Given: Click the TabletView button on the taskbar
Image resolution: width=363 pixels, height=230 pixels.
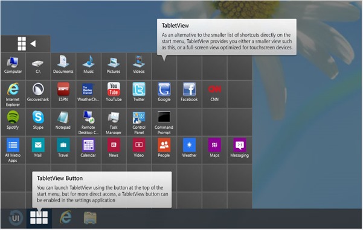Looking at the screenshot, I should (39, 217).
